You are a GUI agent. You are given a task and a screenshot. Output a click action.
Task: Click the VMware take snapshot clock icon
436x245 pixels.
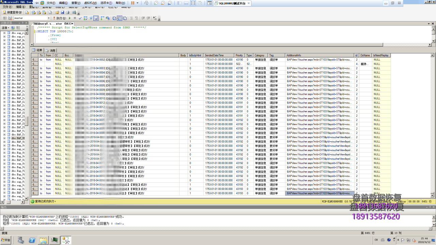(x=156, y=3)
